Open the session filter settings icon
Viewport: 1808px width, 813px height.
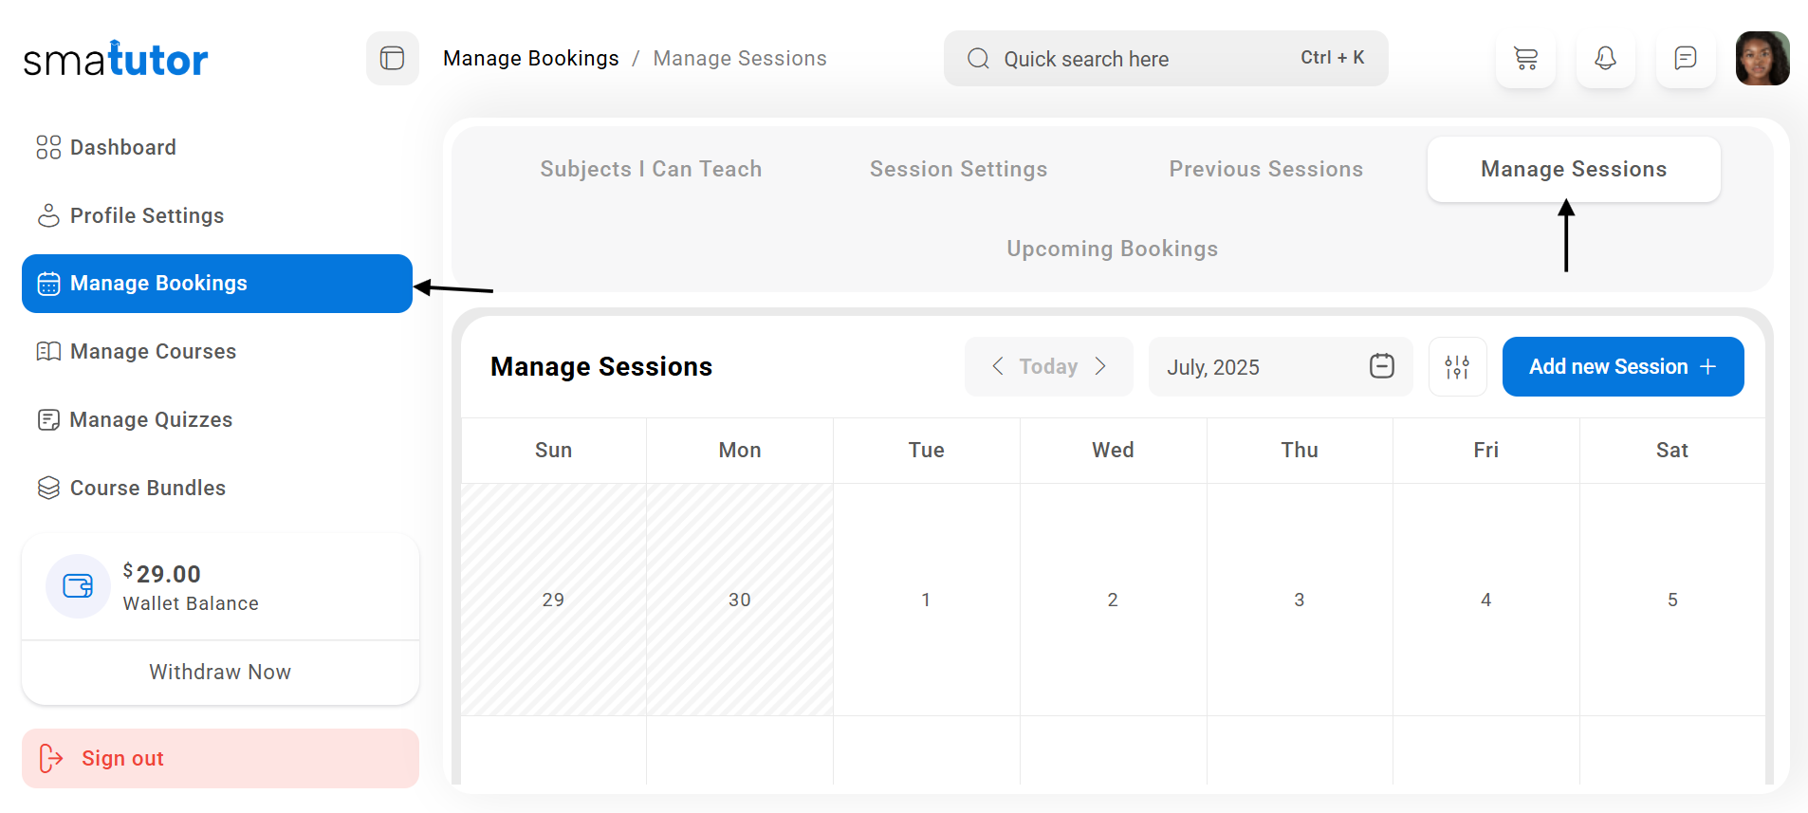[x=1457, y=367]
